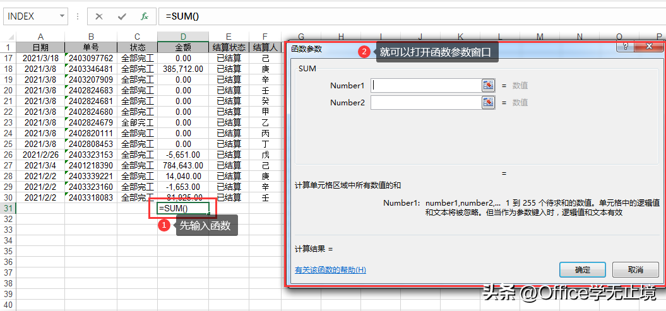This screenshot has height=311, width=666.
Task: Select 已结算 cell in row 17
Action: [x=229, y=58]
